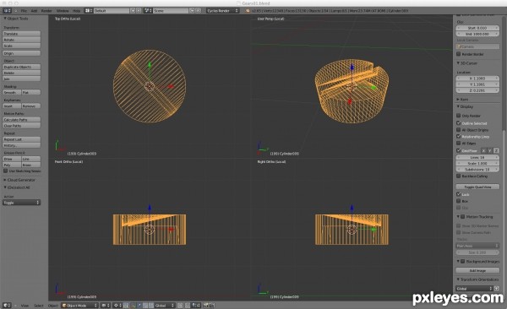This screenshot has width=507, height=309.
Task: Click the Toggle Quad View button
Action: [477, 187]
